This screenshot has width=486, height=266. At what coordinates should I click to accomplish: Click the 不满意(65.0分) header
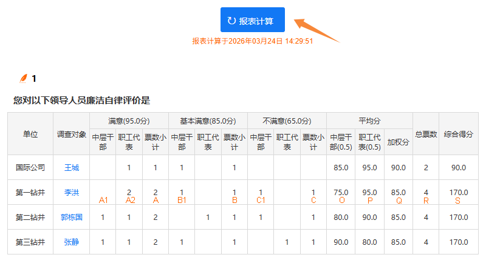pos(287,121)
